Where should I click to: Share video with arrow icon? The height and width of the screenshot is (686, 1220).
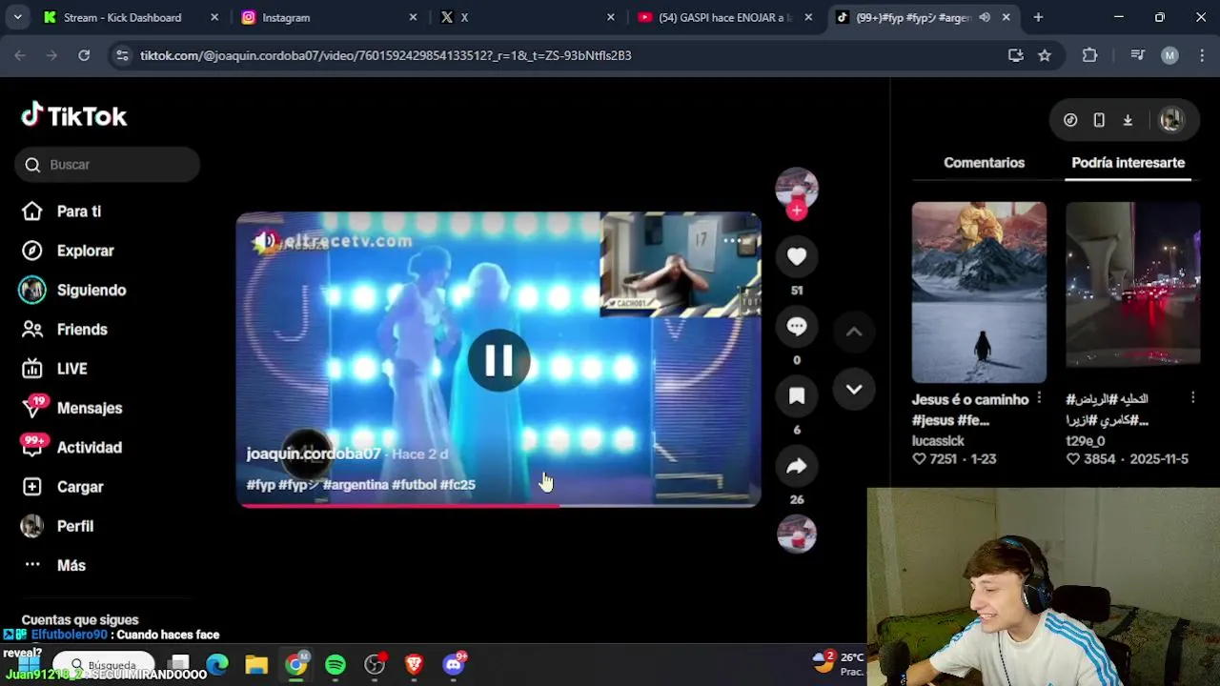[x=797, y=466]
